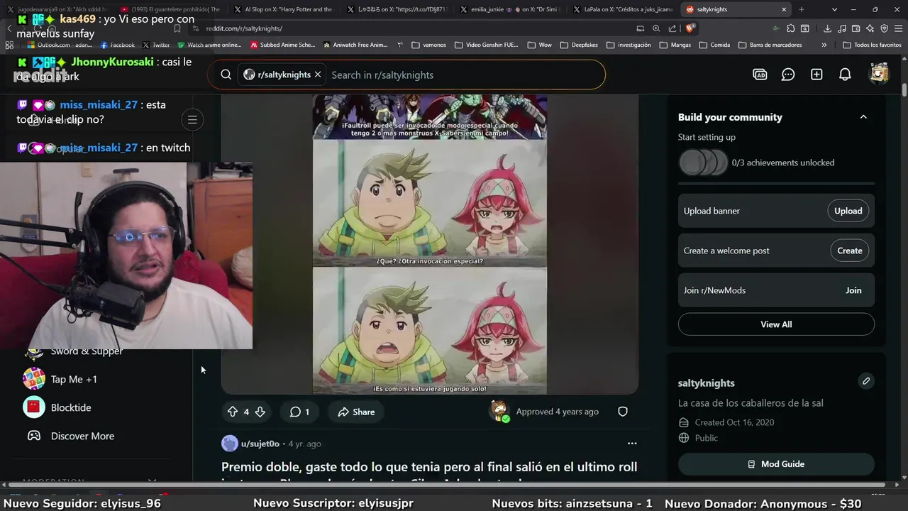Focus the Search in r/saltyknights field
This screenshot has height=511, width=908.
click(x=461, y=75)
